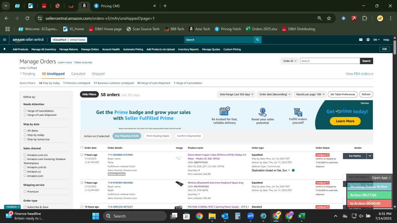
Task: Check the select-all orders checkbox
Action: coord(82,148)
